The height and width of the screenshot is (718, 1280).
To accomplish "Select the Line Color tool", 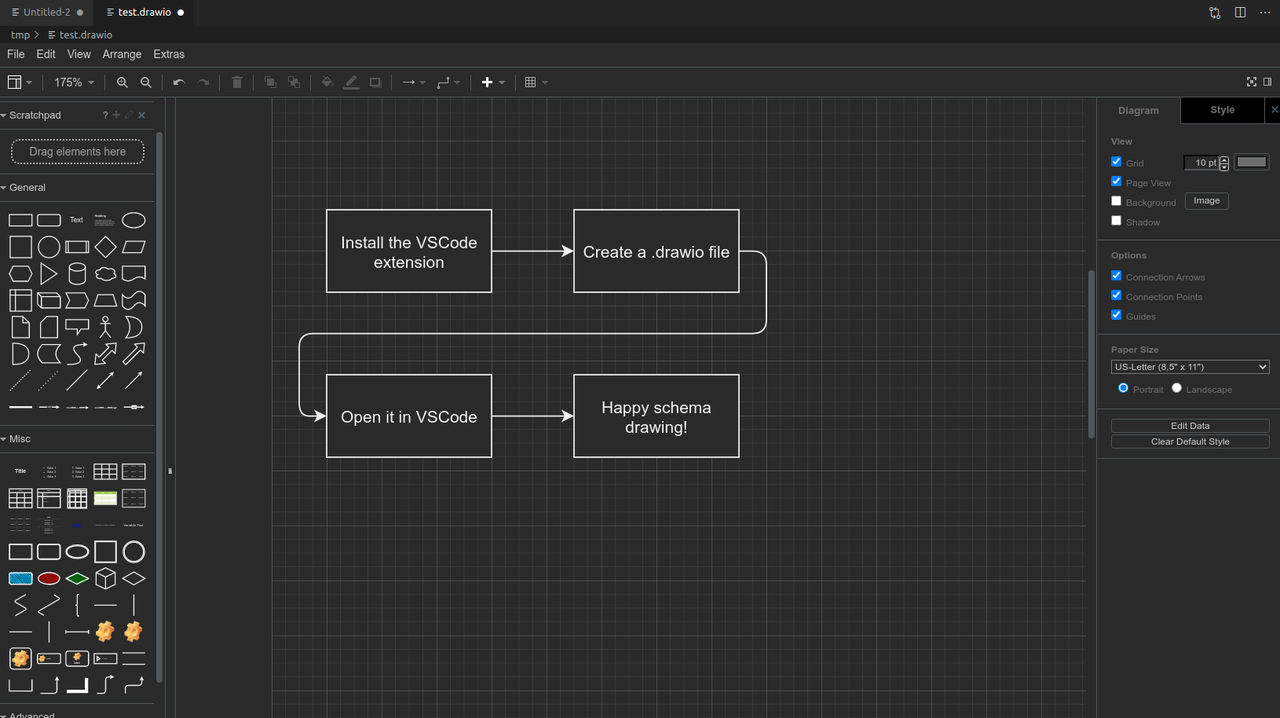I will click(351, 82).
